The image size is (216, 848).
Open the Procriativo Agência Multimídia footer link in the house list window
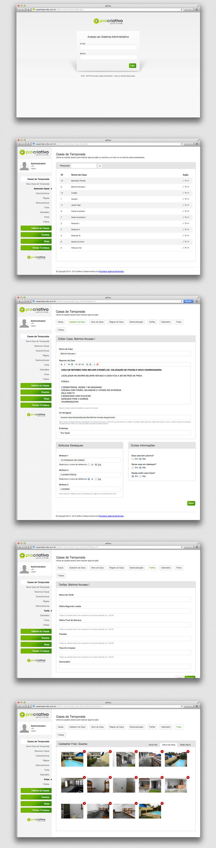(111, 271)
